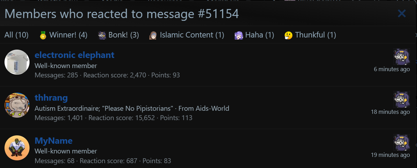The image size is (417, 168).
Task: Open thhrang's profile link
Action: [x=51, y=98]
